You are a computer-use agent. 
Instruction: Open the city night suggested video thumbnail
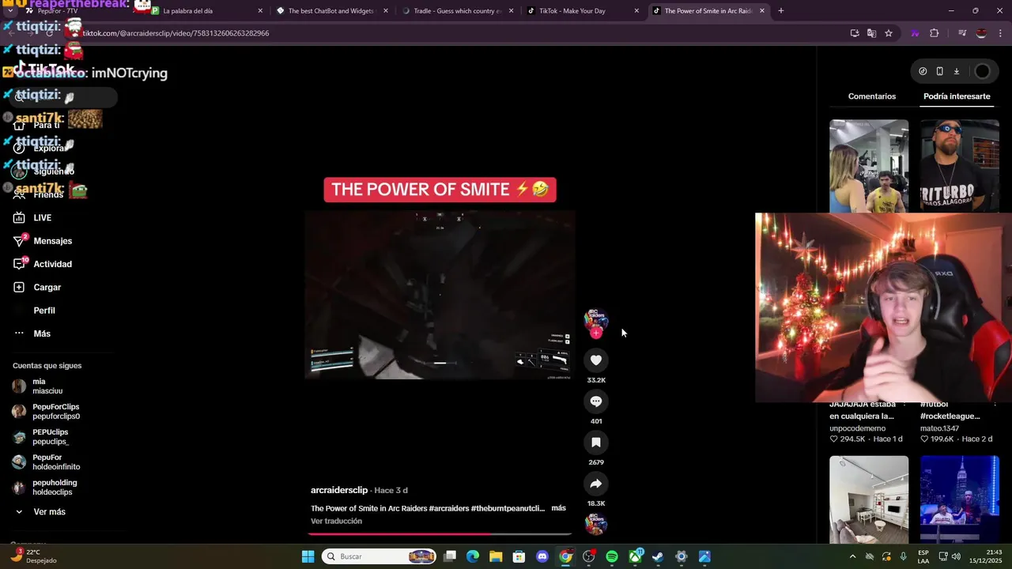coord(960,499)
